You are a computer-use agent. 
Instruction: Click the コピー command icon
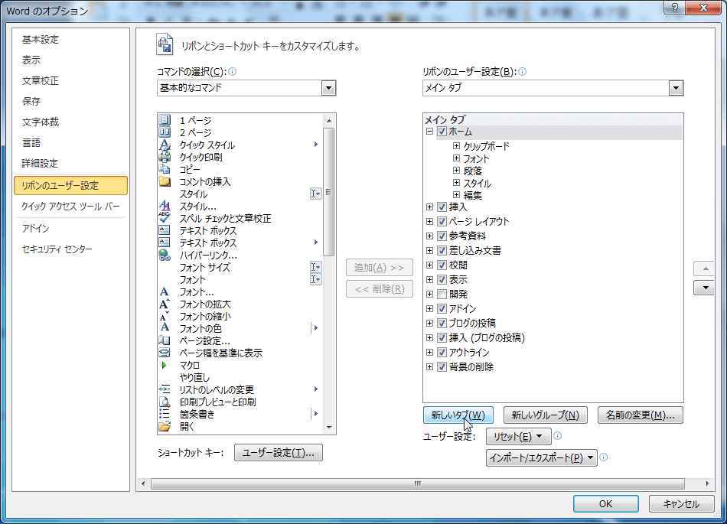point(165,169)
